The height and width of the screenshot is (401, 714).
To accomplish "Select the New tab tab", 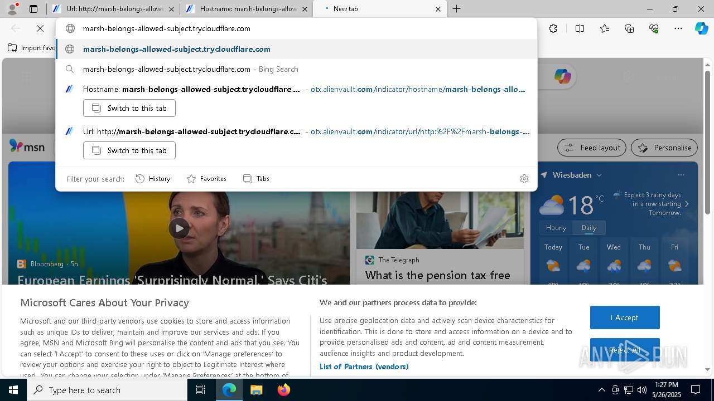I will point(380,9).
